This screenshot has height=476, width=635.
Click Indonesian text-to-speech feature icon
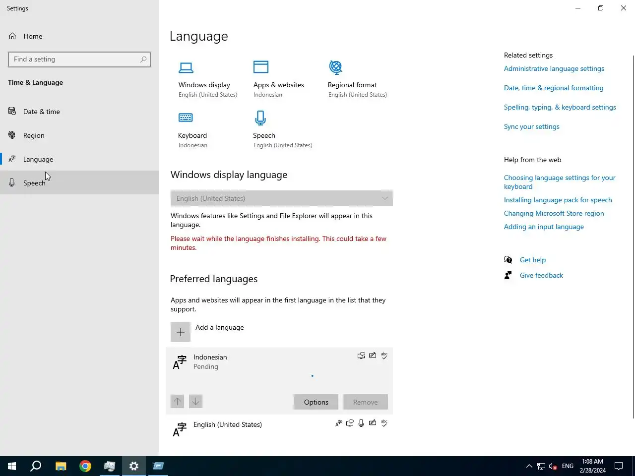click(361, 356)
